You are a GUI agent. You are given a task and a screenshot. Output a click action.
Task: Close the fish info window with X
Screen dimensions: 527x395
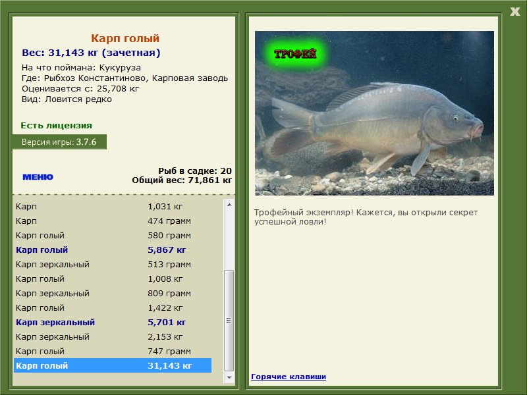pyautogui.click(x=514, y=12)
